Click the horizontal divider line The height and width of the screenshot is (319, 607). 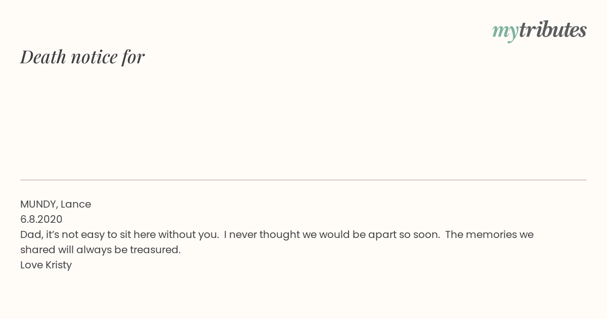303,180
